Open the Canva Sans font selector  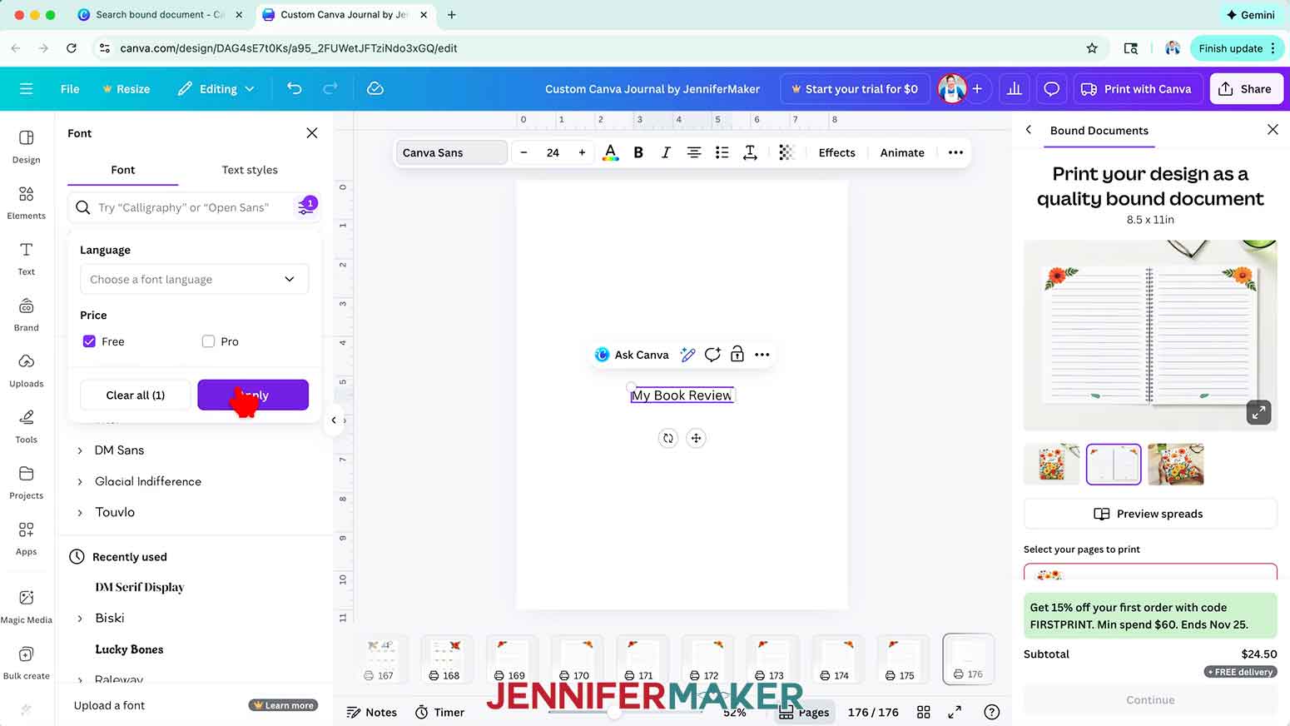pyautogui.click(x=451, y=152)
